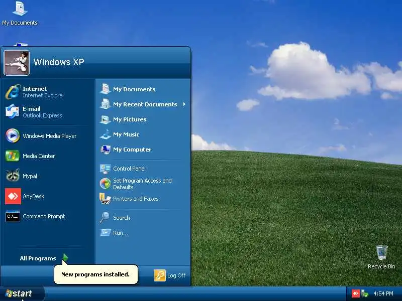Click Mypal label text
The height and width of the screenshot is (301, 402).
pos(30,176)
